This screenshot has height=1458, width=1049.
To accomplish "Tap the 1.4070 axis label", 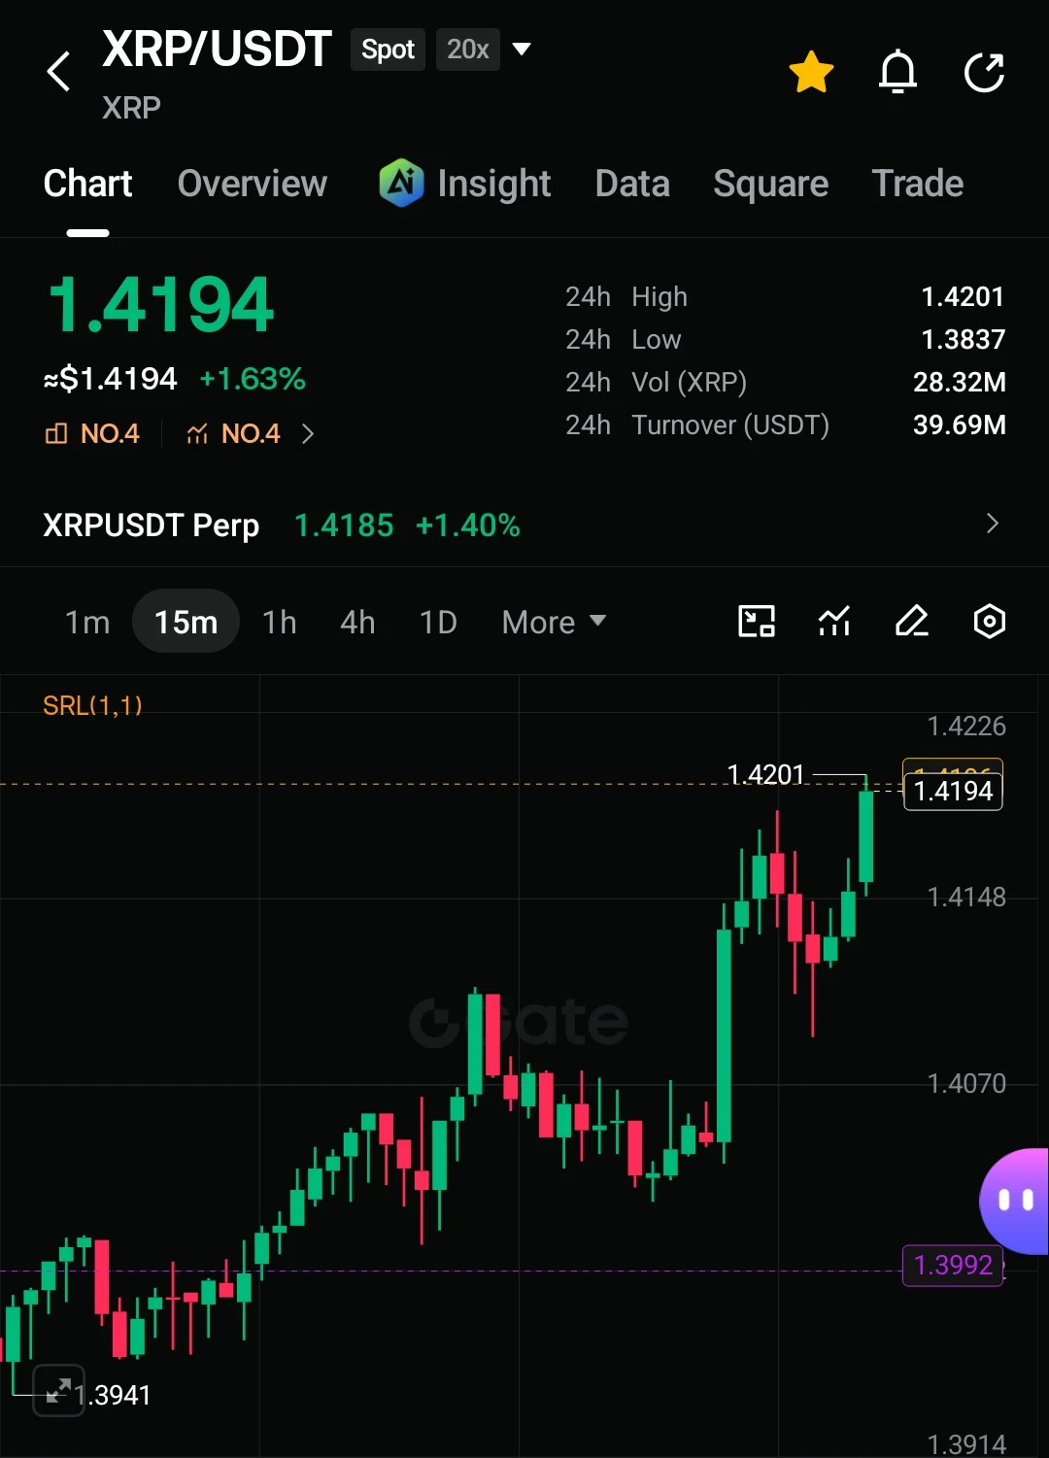I will coord(966,1083).
